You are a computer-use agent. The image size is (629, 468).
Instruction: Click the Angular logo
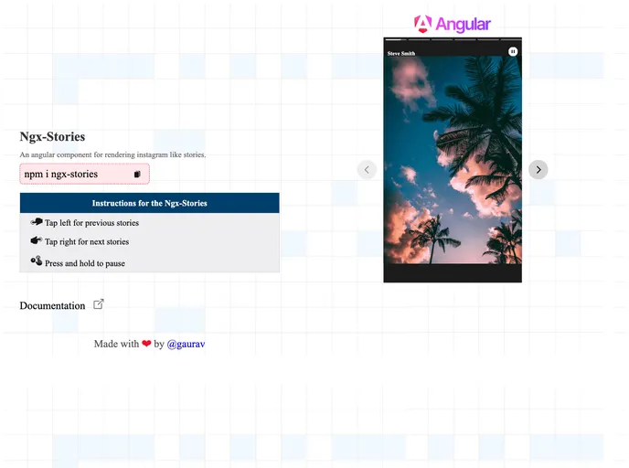pyautogui.click(x=452, y=24)
